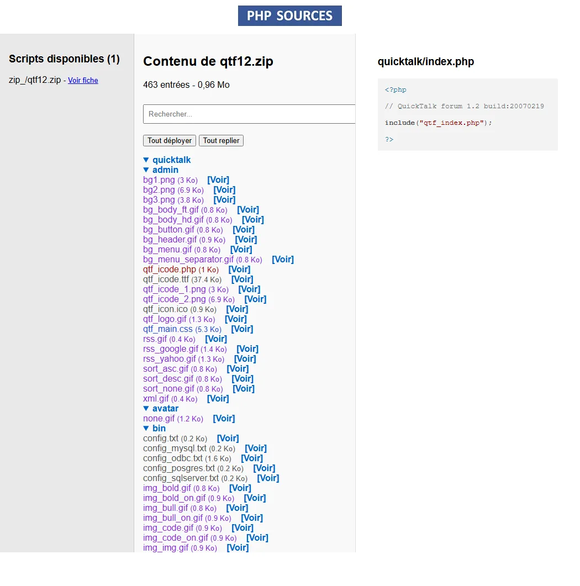Select the qtf_logo.gif file entry
Screen dimensions: 580x586
click(x=165, y=319)
